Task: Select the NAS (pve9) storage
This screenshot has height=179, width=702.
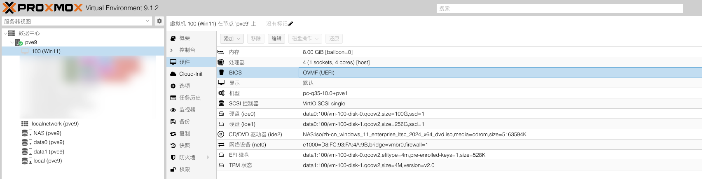Action: pyautogui.click(x=47, y=133)
